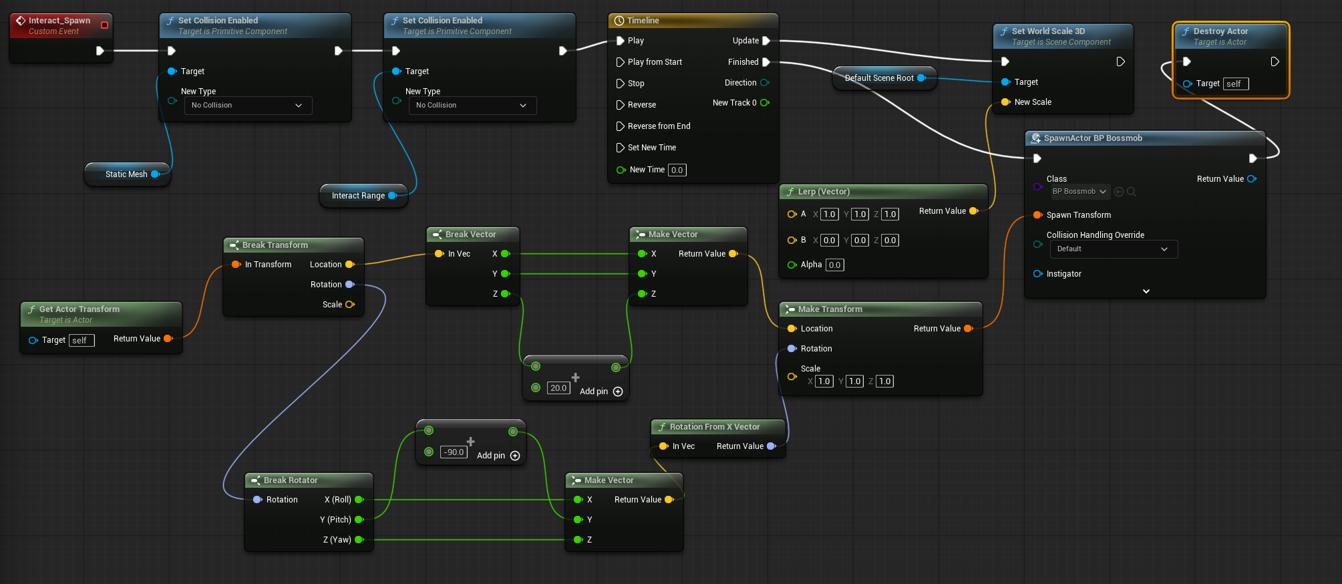Screen dimensions: 1342x584
Task: Click upper Make Vector Return Value pin
Action: pyautogui.click(x=733, y=254)
